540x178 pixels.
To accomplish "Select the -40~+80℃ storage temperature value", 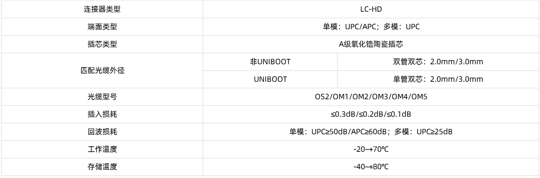I will point(371,166).
